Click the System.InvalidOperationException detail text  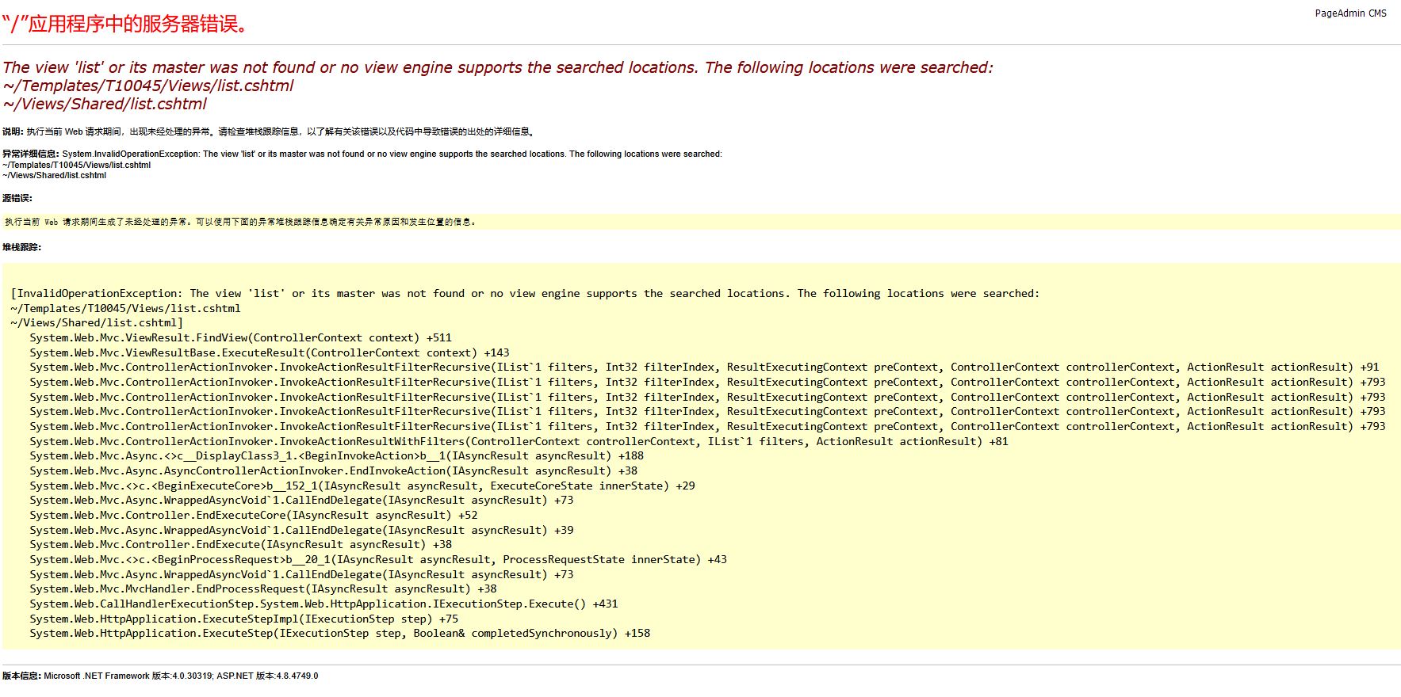392,154
